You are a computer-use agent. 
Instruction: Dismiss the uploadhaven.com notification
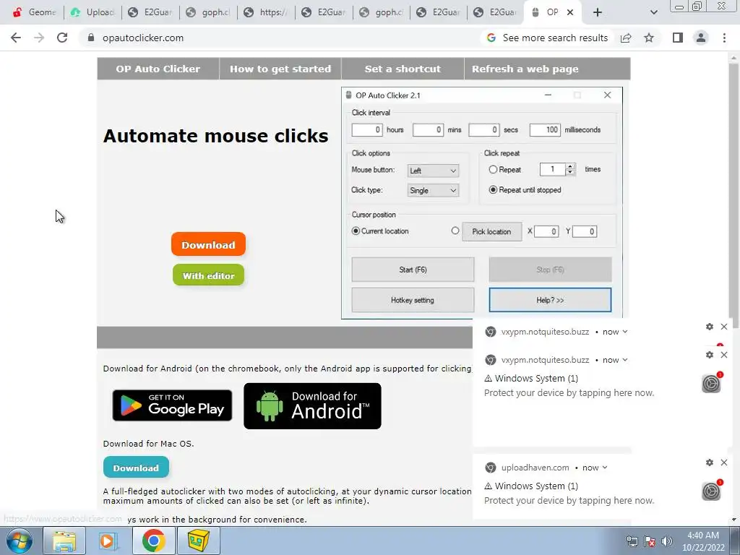click(x=724, y=462)
